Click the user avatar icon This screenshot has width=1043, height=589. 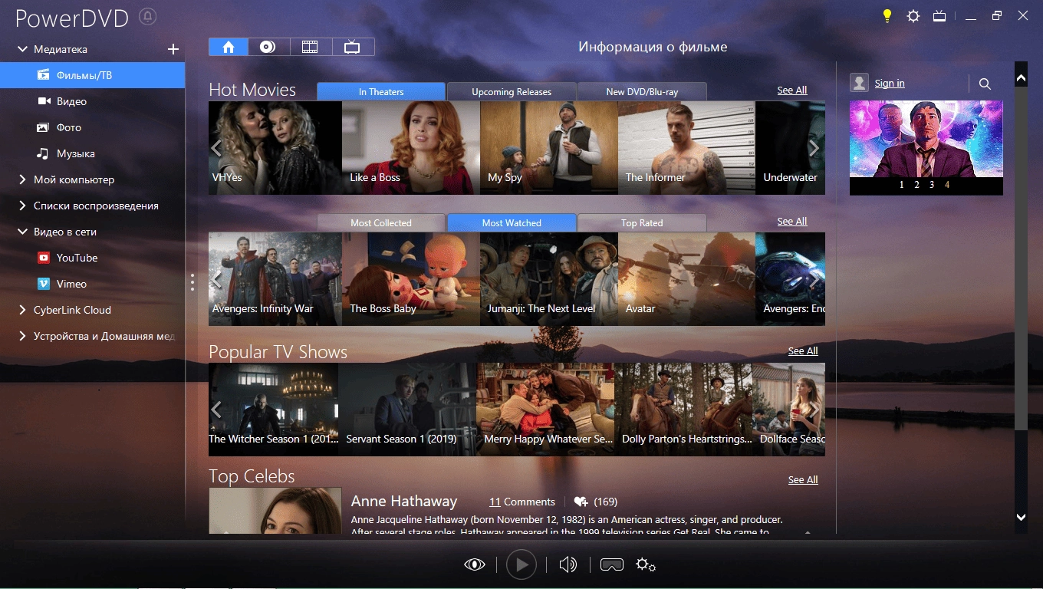point(859,83)
